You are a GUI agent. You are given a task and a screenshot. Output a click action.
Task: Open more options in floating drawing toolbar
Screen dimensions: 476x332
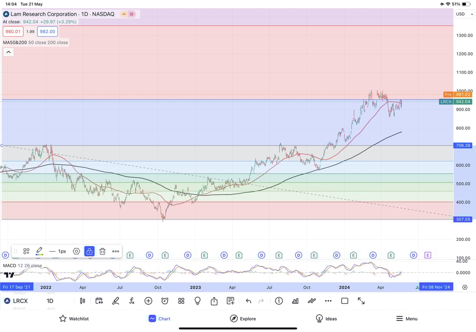(x=116, y=252)
